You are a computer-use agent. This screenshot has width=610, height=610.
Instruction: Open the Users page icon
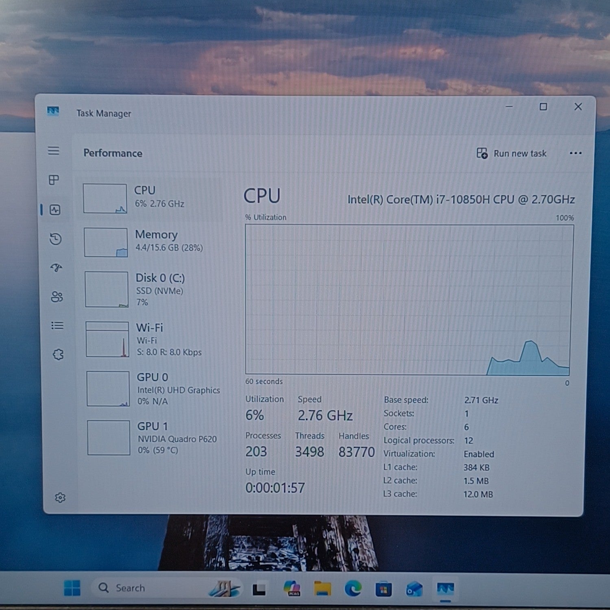point(57,297)
